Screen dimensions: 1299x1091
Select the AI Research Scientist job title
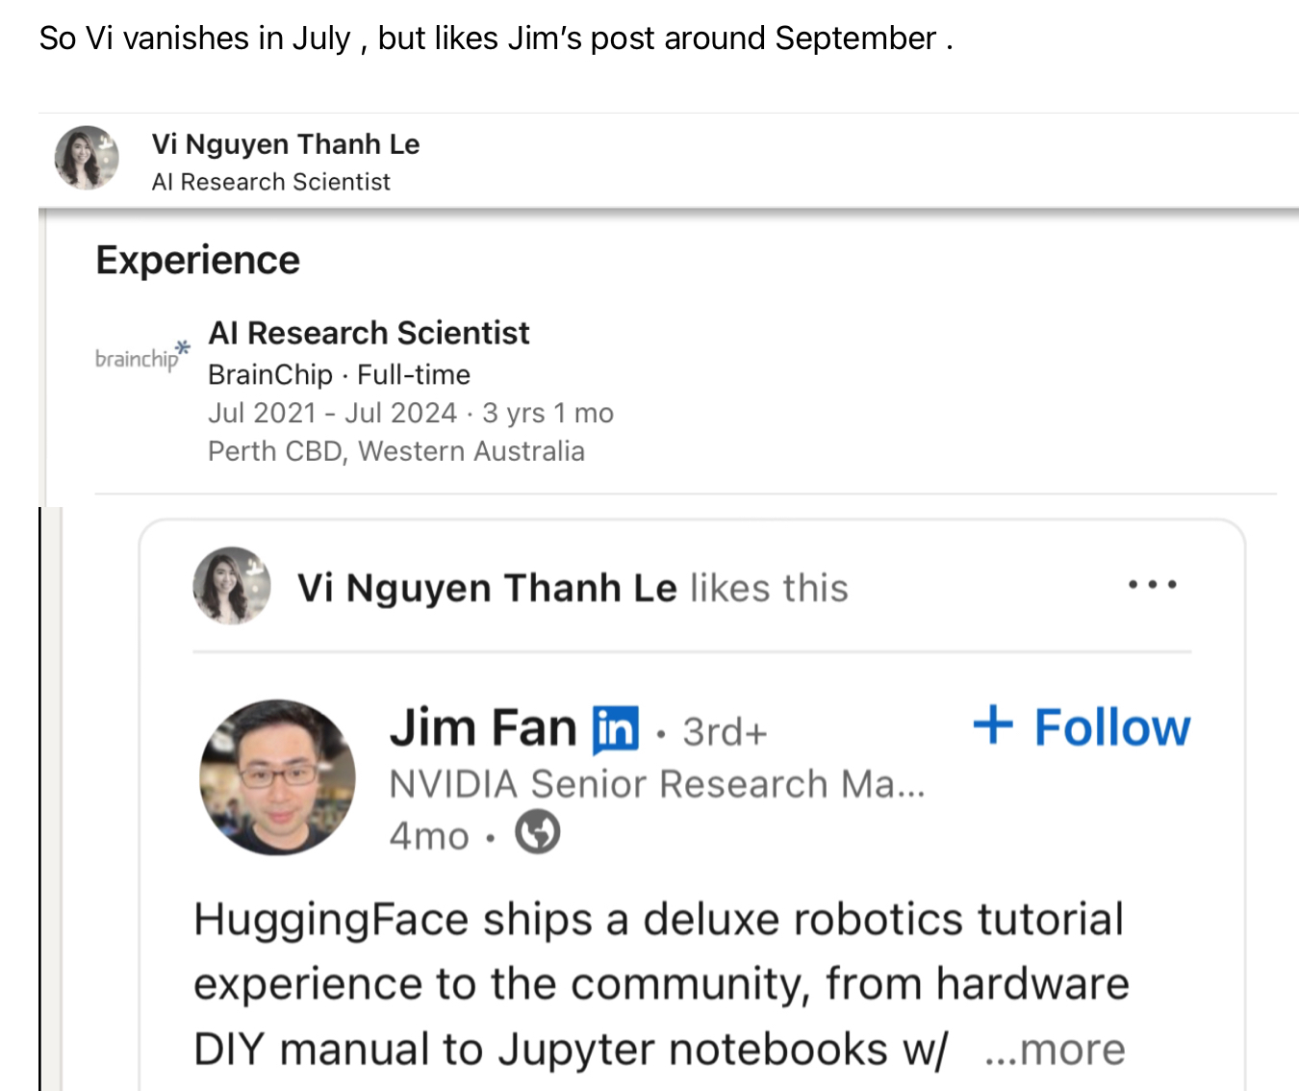pyautogui.click(x=369, y=333)
